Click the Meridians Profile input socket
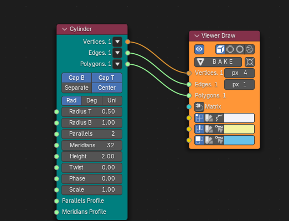Screen dimensions: 289x221 click(x=56, y=212)
